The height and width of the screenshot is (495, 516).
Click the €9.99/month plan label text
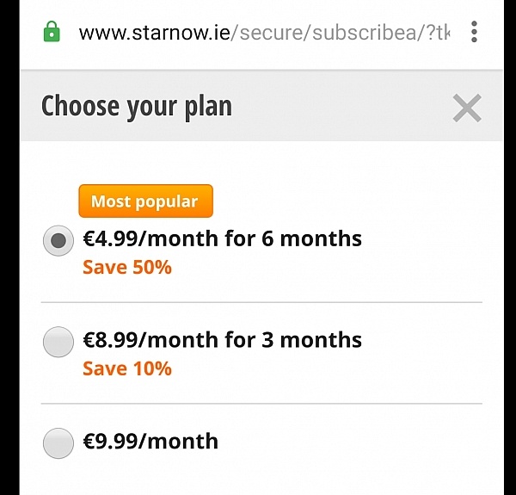click(150, 441)
